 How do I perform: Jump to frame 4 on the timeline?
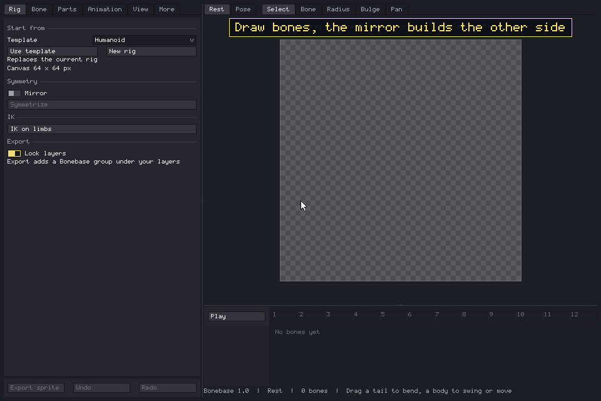pos(356,315)
